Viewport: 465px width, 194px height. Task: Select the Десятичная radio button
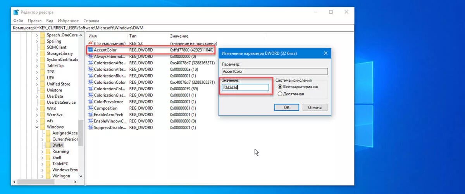click(280, 94)
